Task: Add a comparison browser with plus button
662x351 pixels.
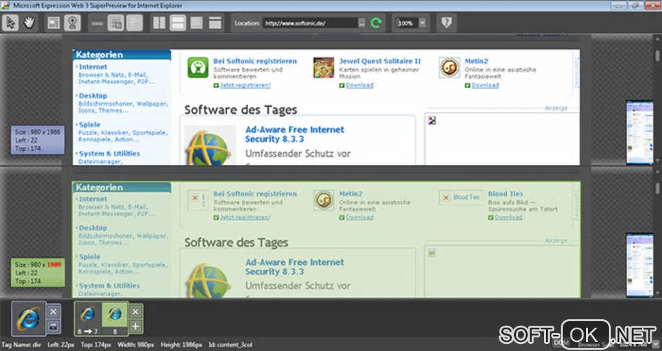Action: [135, 326]
